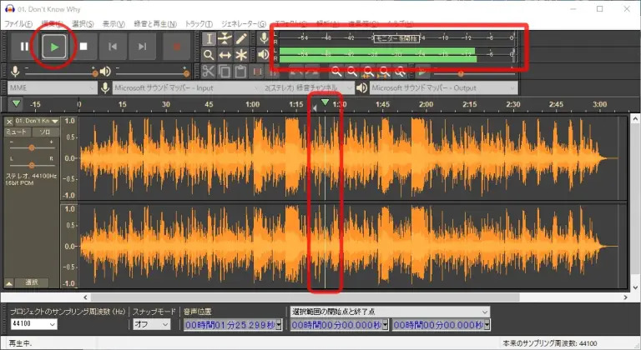Collapse the track with the up-arrow button
641x350 pixels.
[x=9, y=282]
